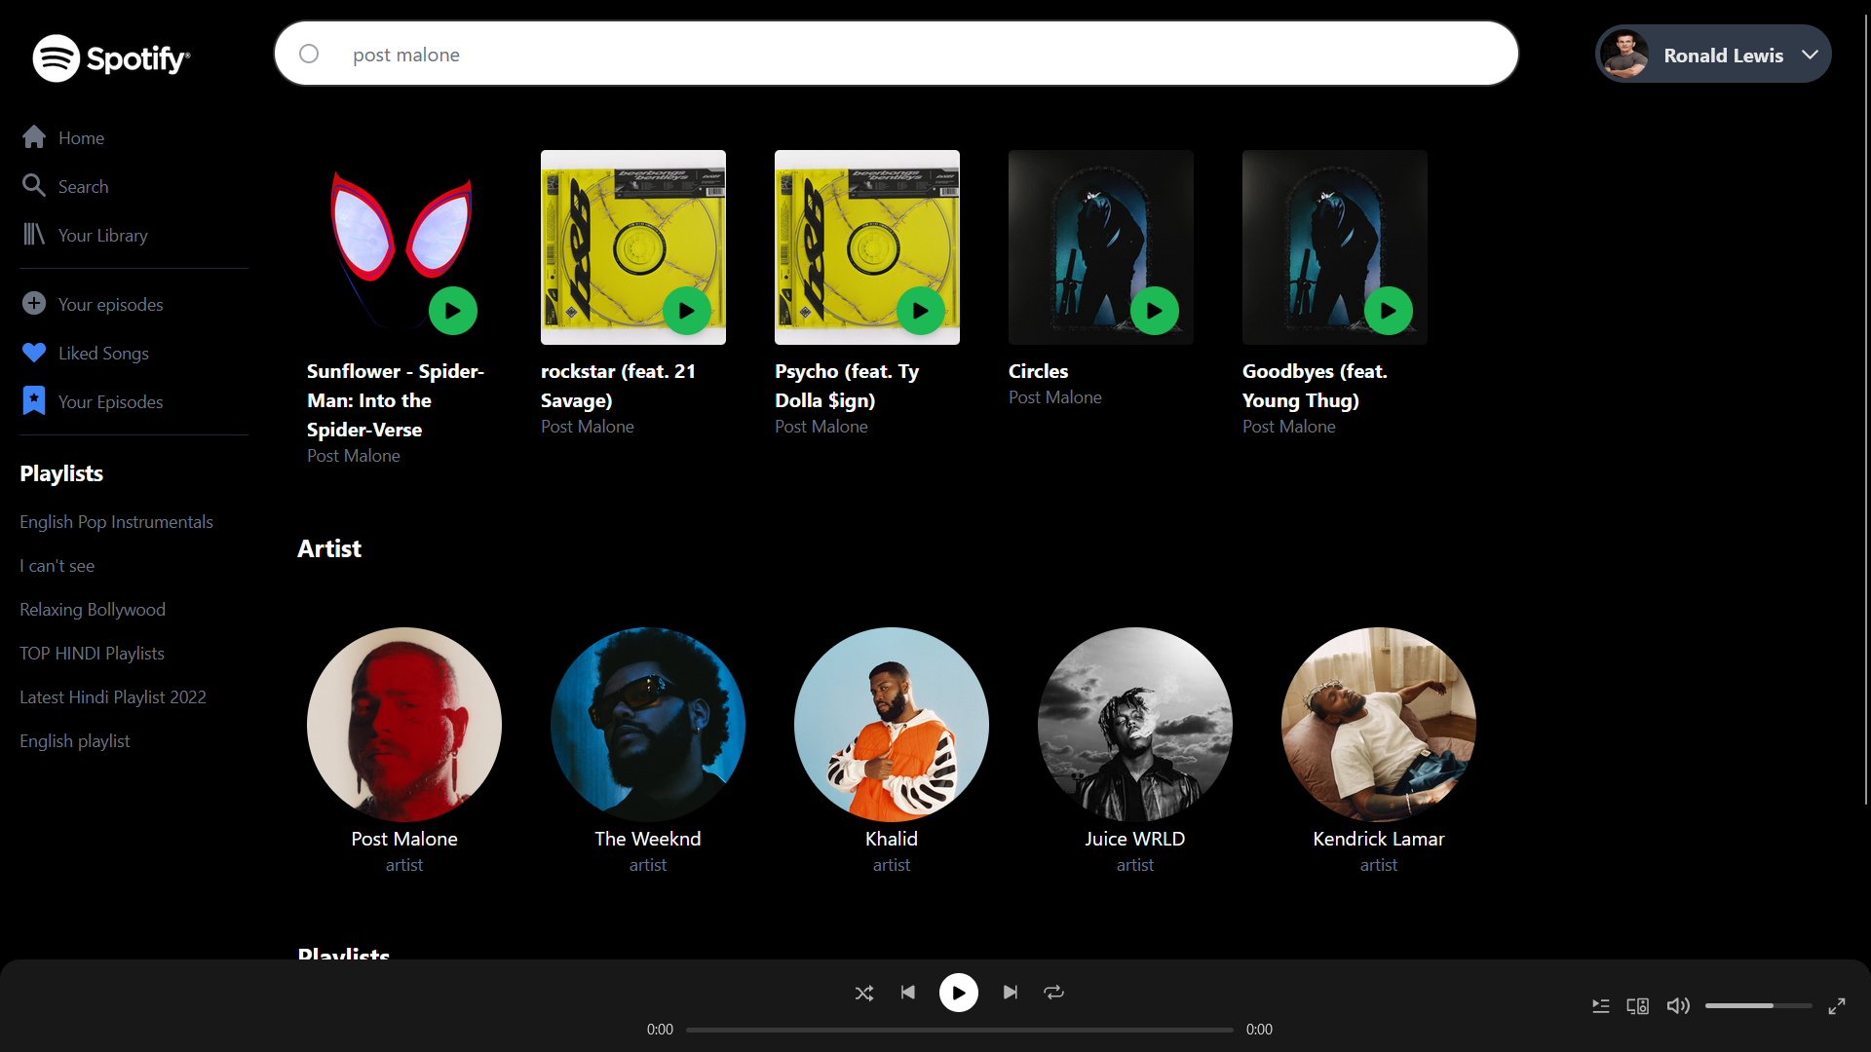Open Your Library via its sidebar icon
Image resolution: width=1871 pixels, height=1052 pixels.
34,235
